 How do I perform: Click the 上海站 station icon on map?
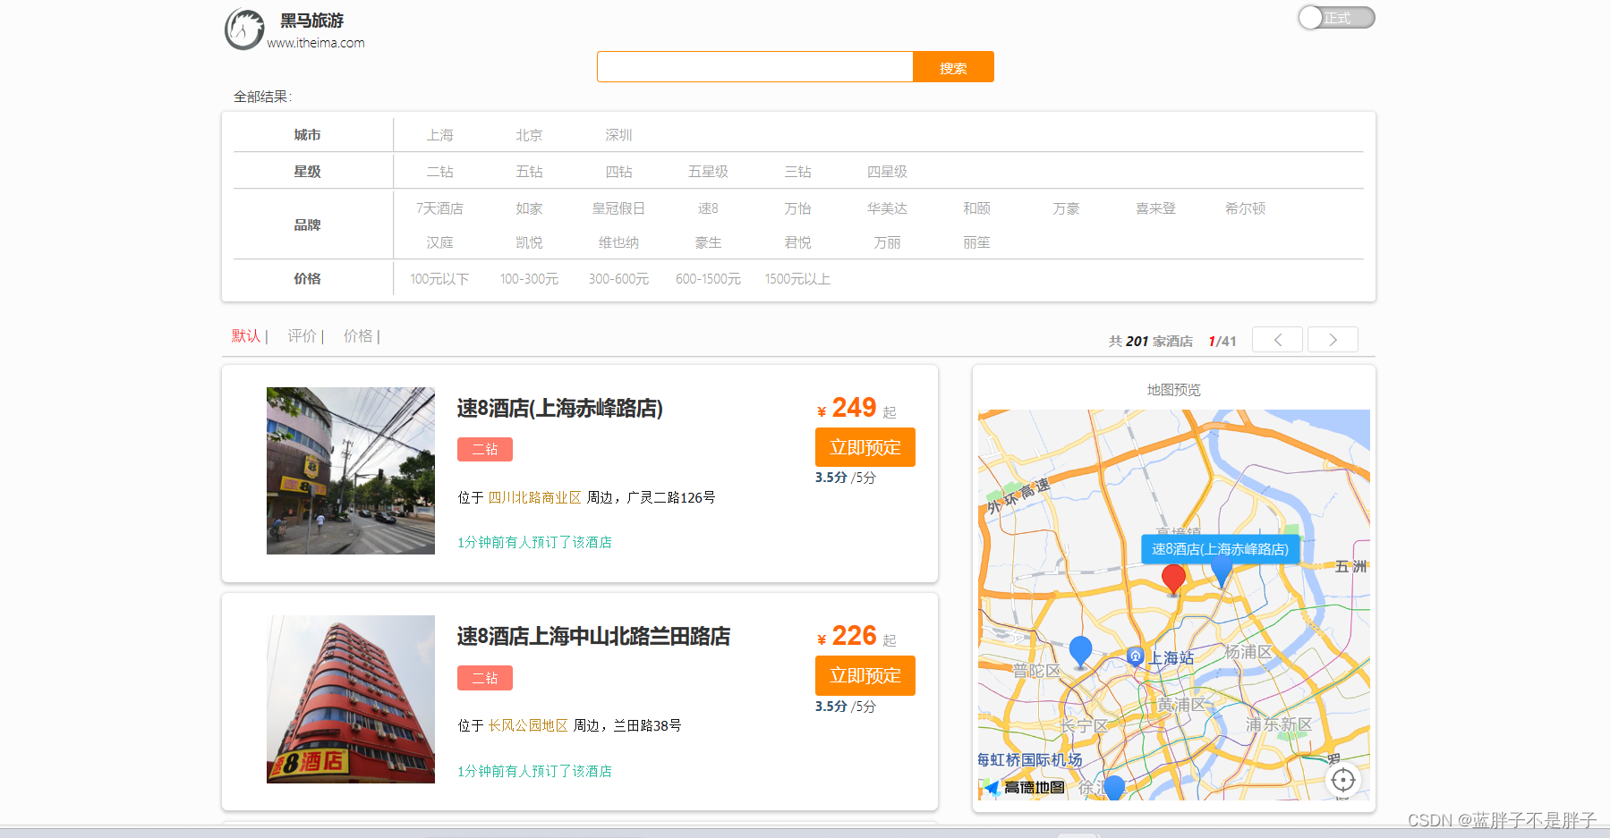coord(1136,656)
